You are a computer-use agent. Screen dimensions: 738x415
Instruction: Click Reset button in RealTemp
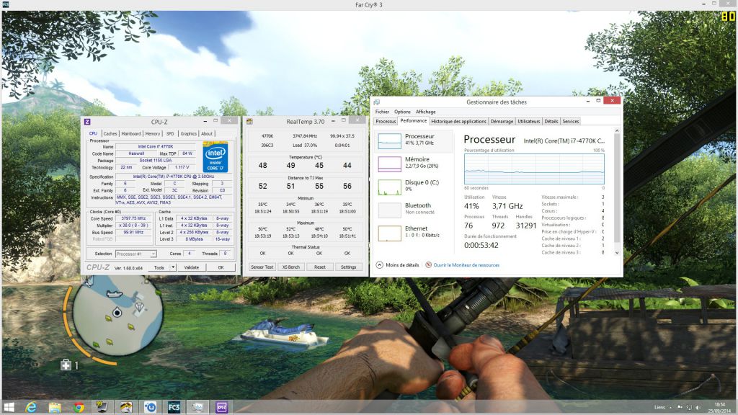pyautogui.click(x=319, y=267)
